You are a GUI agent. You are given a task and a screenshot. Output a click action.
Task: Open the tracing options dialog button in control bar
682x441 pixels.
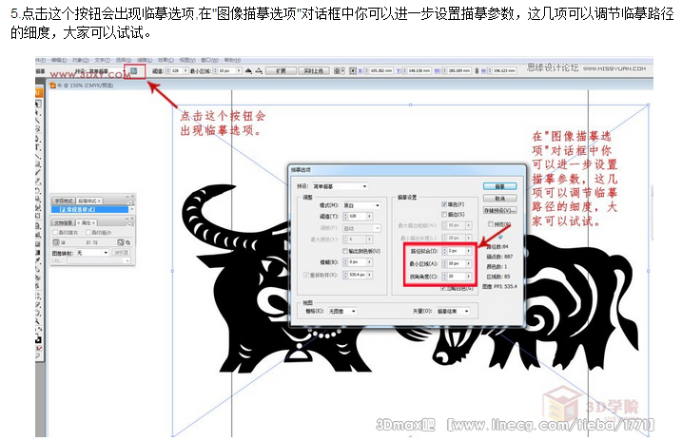point(134,71)
